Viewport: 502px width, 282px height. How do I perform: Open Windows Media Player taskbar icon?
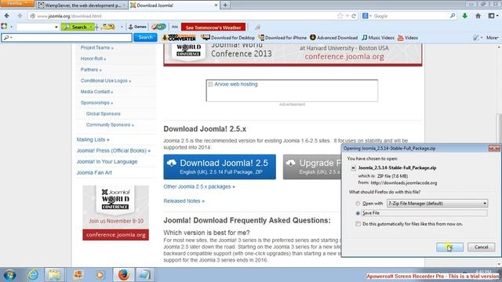point(100,275)
